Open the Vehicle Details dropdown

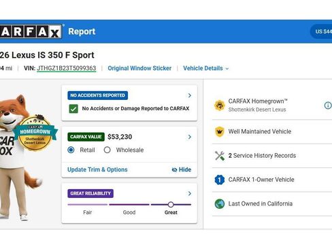206,68
